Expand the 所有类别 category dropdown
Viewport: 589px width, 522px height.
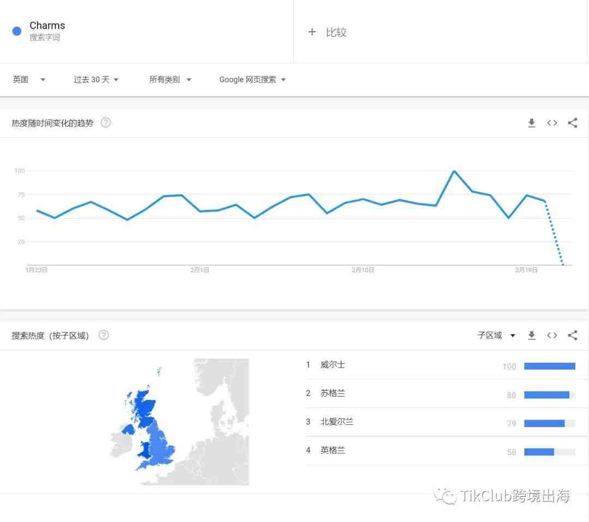pyautogui.click(x=170, y=80)
